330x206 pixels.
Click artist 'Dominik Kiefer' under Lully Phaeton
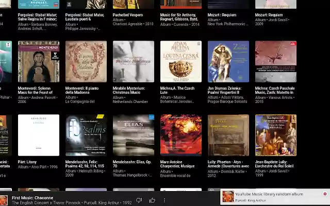coord(233,171)
